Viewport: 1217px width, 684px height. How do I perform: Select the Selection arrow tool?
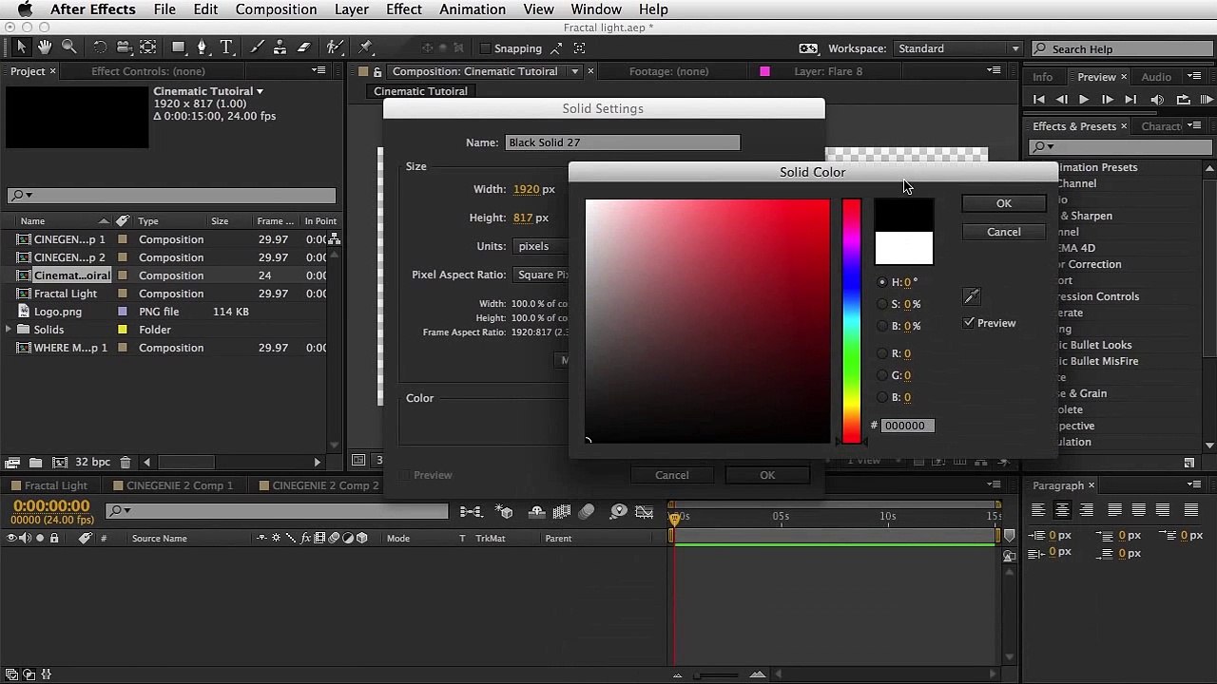point(22,47)
